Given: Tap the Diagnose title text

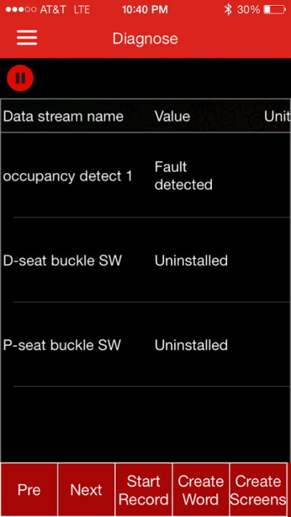Looking at the screenshot, I should (x=145, y=39).
